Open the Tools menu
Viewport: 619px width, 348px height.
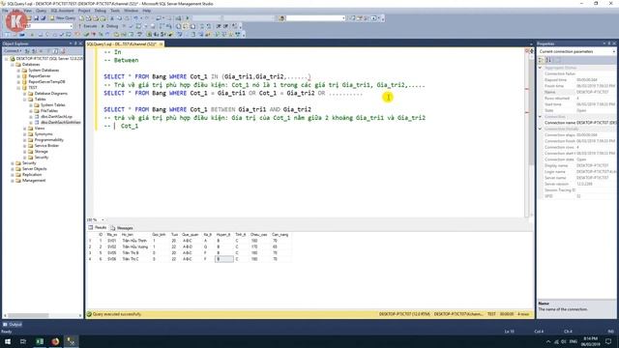coord(115,11)
